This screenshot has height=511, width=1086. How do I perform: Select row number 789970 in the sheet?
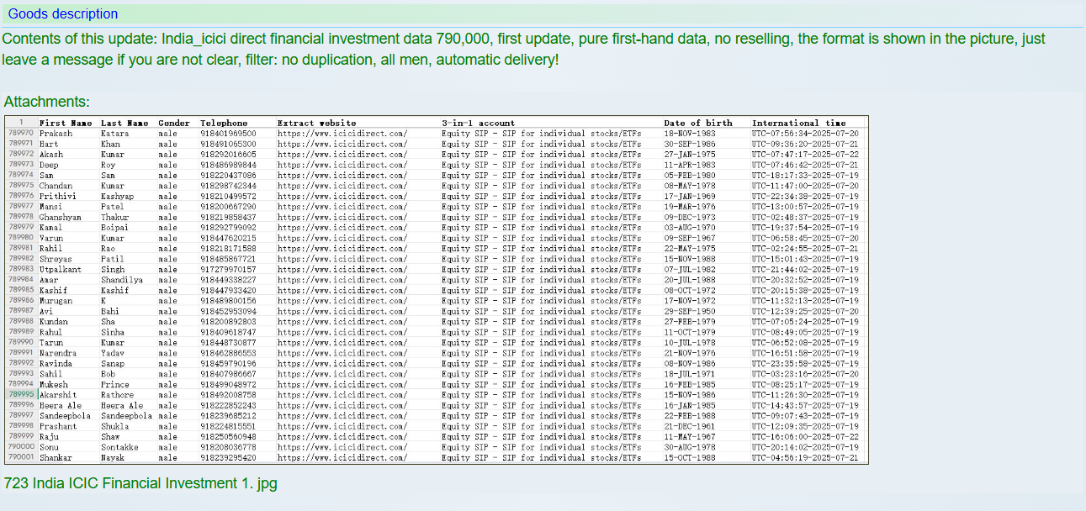(21, 133)
